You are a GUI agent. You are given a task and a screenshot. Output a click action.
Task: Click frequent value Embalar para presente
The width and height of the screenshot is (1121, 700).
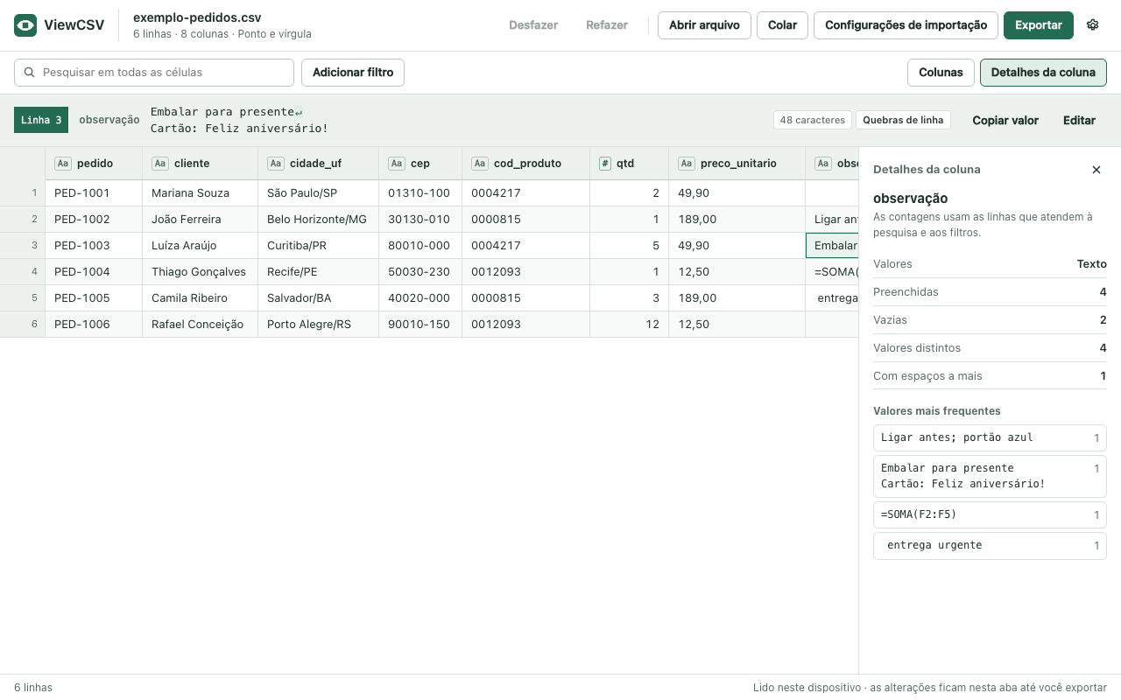[x=990, y=477]
